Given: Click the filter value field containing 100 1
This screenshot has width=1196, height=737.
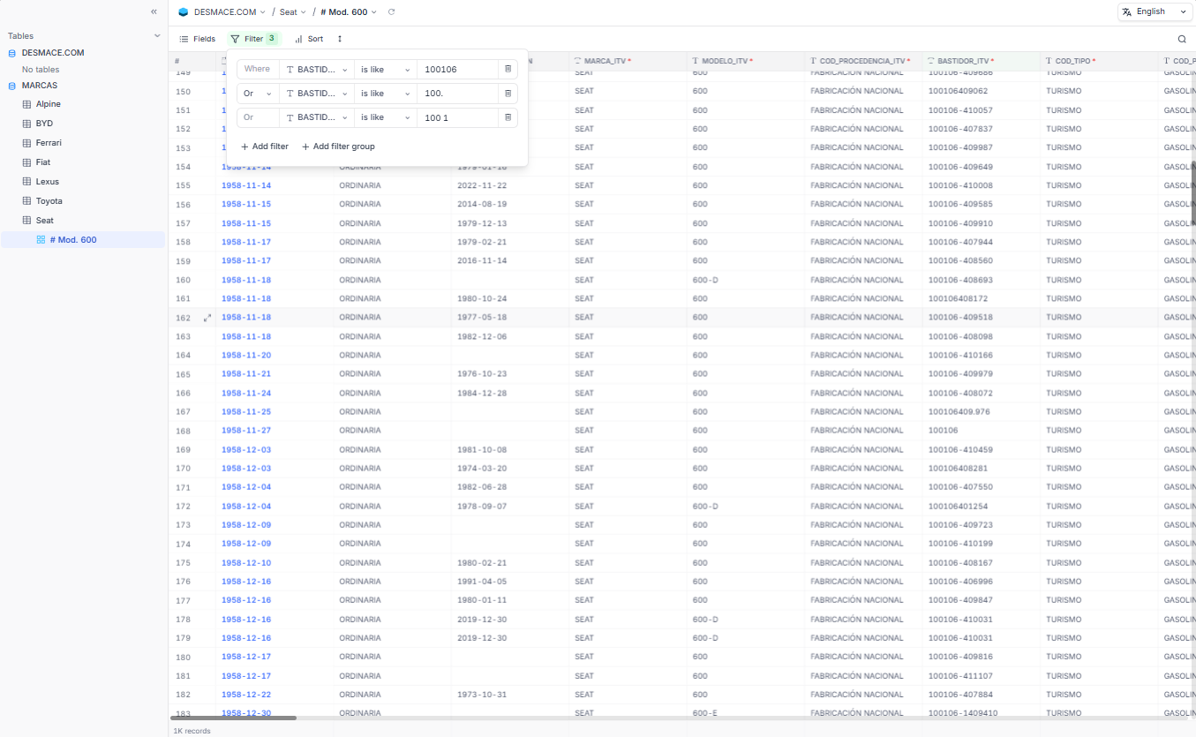Looking at the screenshot, I should pos(458,117).
